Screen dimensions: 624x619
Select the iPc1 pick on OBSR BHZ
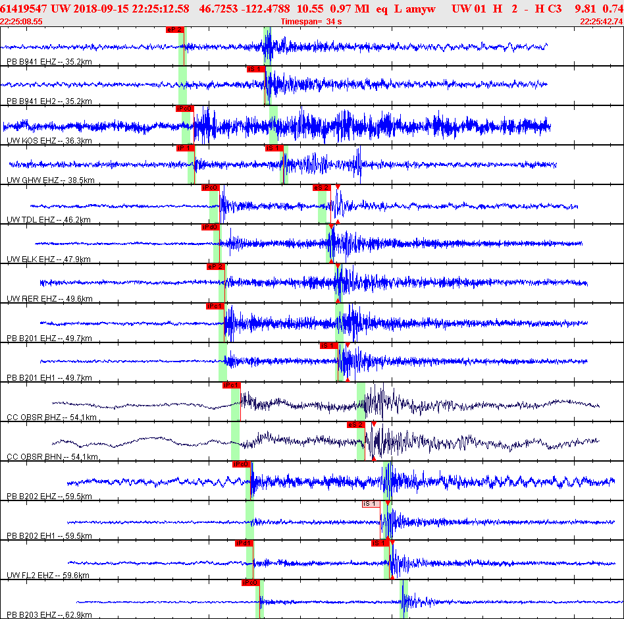click(231, 385)
